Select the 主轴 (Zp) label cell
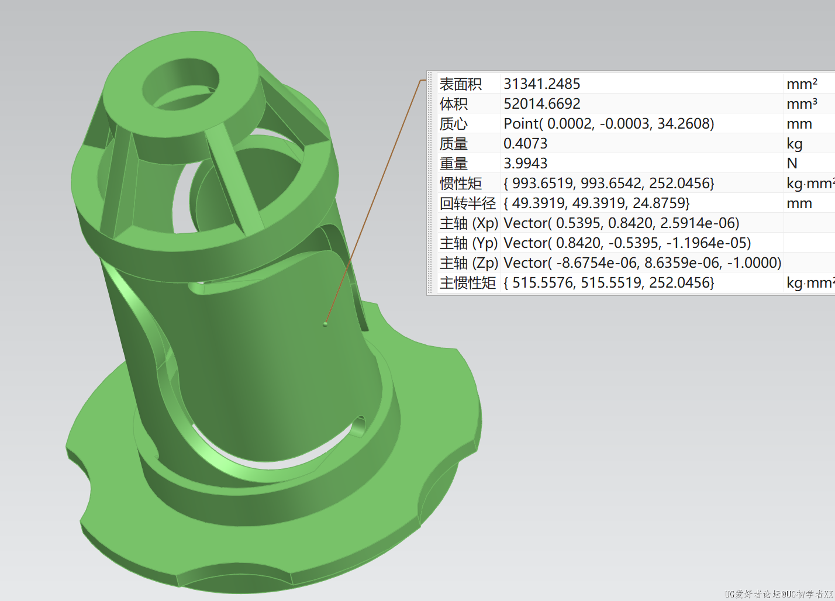The width and height of the screenshot is (835, 601). (x=469, y=263)
